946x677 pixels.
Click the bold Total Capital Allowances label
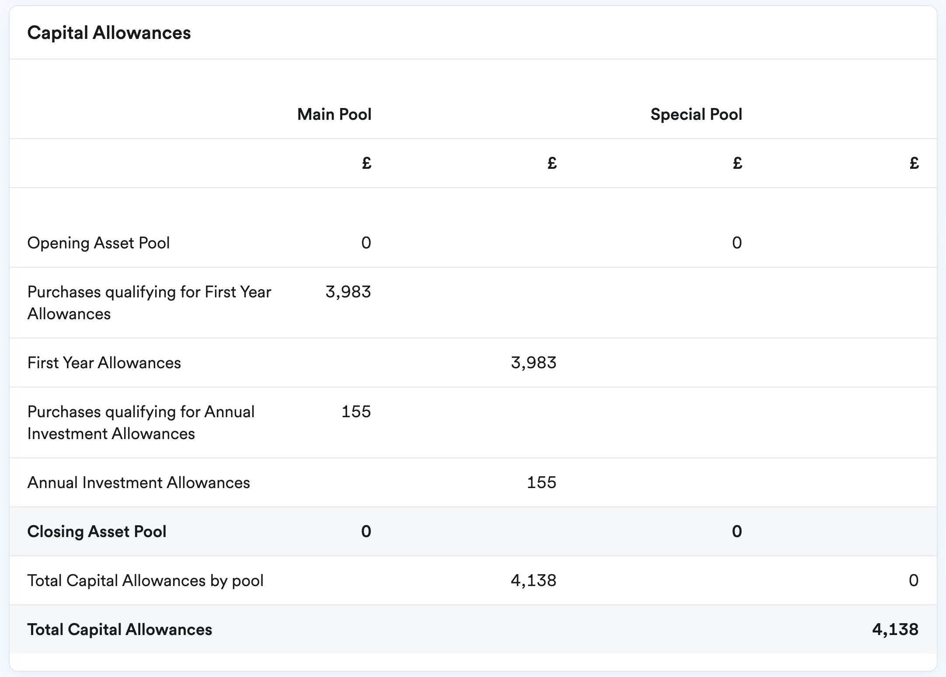pyautogui.click(x=119, y=630)
